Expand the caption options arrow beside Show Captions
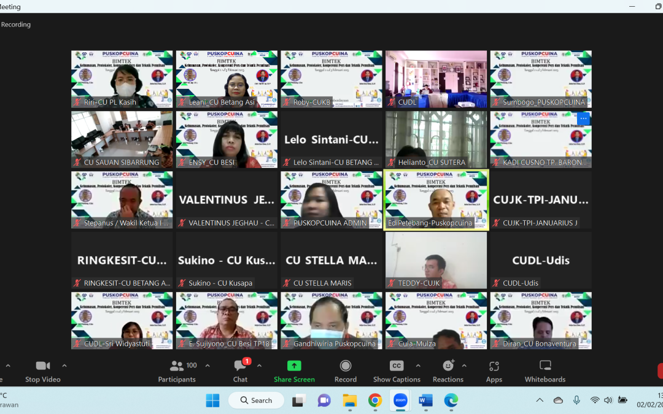This screenshot has height=414, width=663. click(418, 366)
